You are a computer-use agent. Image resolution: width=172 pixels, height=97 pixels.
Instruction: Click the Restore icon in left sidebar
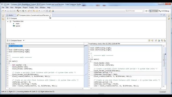[3, 16]
